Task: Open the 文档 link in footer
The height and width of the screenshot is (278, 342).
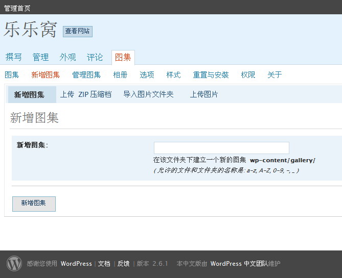Action: point(104,264)
